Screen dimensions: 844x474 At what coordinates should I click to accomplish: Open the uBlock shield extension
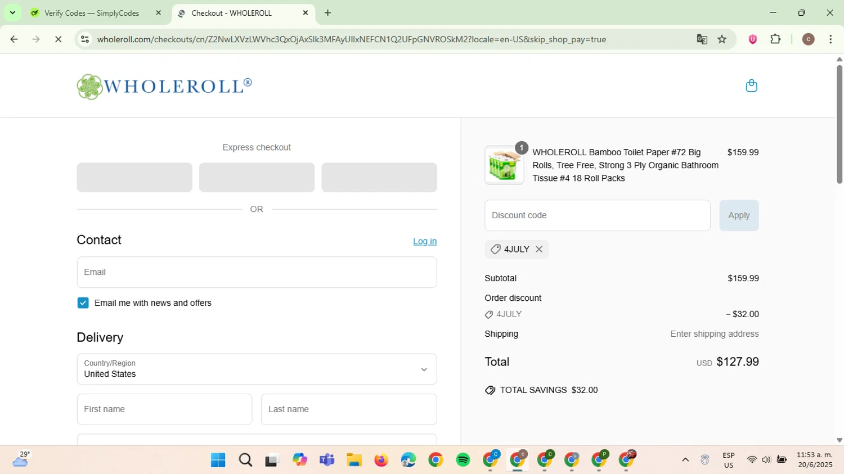point(753,39)
